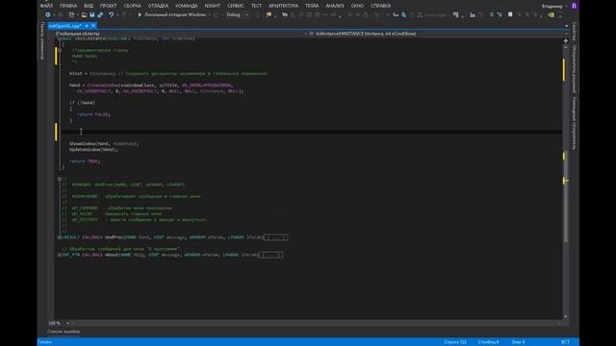Open the active documents list arrow
Screen dimensions: 616x346
coord(567,26)
